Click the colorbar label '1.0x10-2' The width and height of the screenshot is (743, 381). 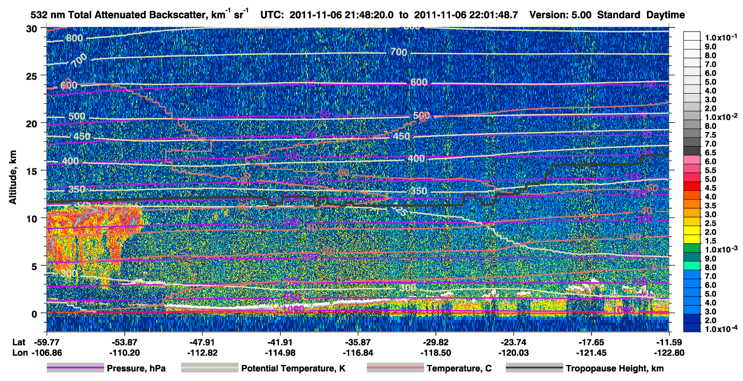click(x=722, y=117)
